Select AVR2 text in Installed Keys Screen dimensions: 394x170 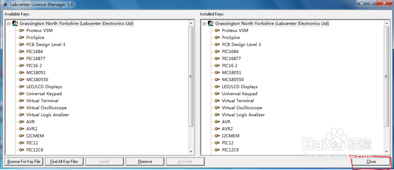coord(227,129)
